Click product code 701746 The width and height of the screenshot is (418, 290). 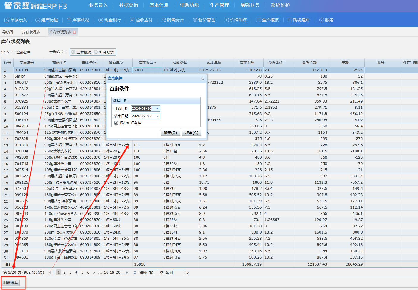21,164
